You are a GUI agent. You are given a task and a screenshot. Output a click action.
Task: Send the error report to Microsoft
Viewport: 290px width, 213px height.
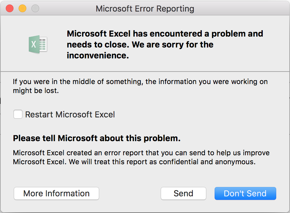pyautogui.click(x=183, y=193)
